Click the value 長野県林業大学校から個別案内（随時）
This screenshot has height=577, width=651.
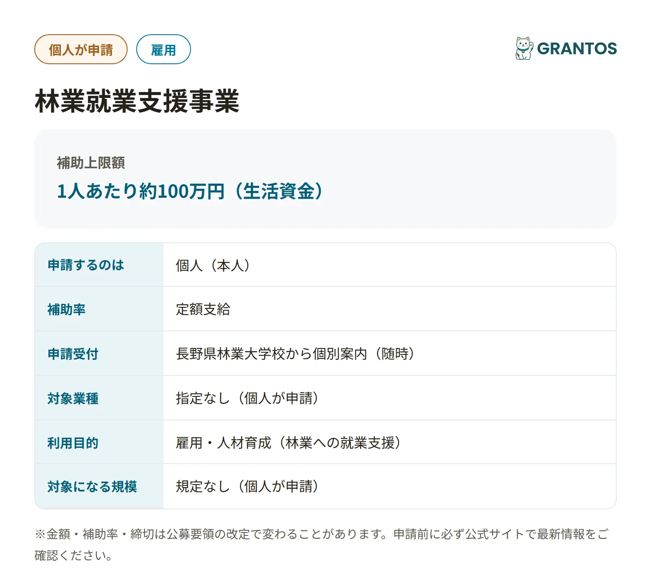[295, 354]
